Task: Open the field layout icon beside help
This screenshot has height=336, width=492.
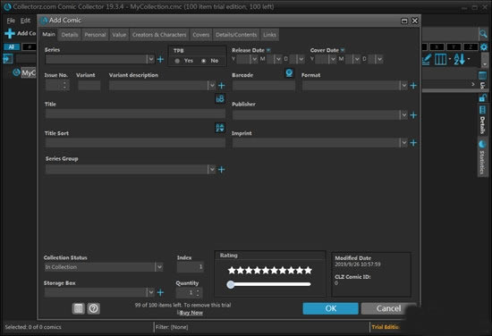Action: [x=79, y=308]
